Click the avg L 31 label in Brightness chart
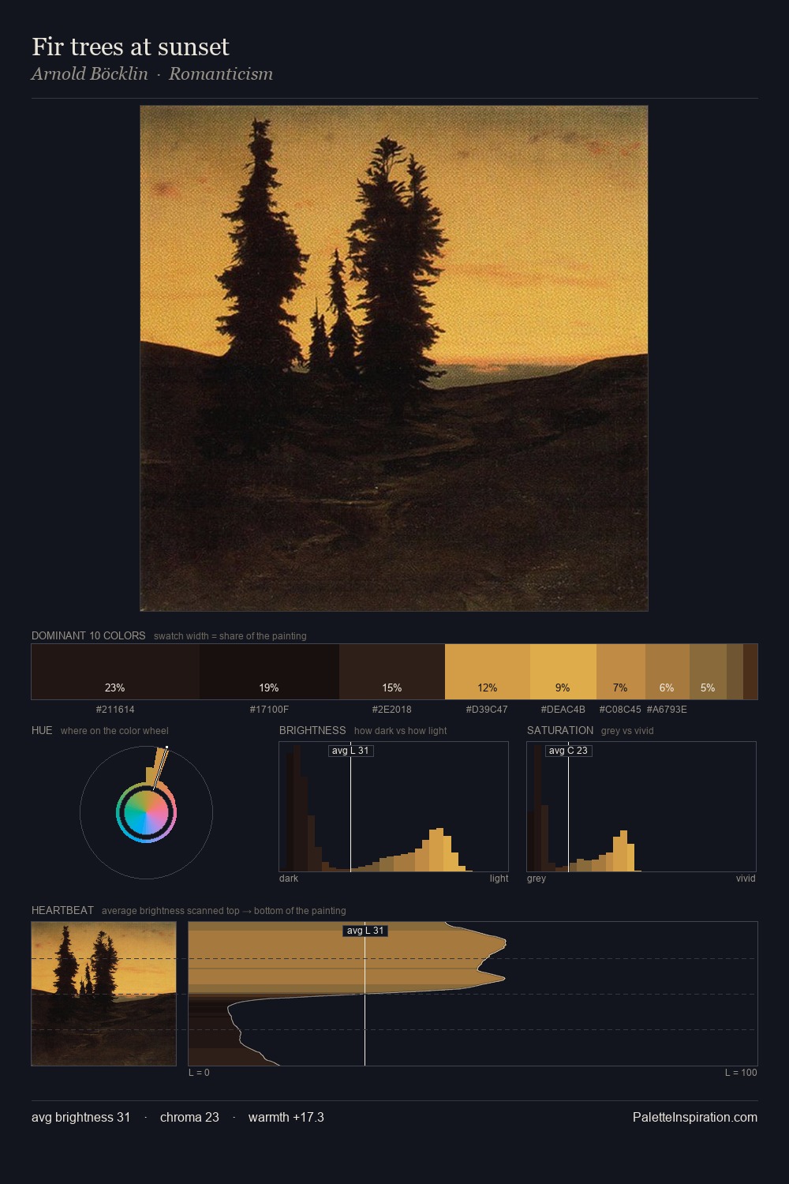 click(350, 751)
